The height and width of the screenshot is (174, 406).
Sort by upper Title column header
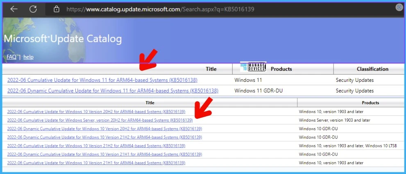click(211, 69)
